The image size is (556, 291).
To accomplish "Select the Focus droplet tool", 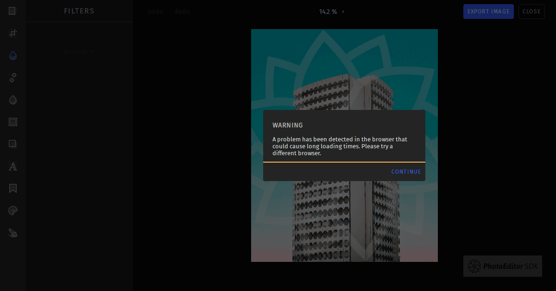I will point(13,100).
